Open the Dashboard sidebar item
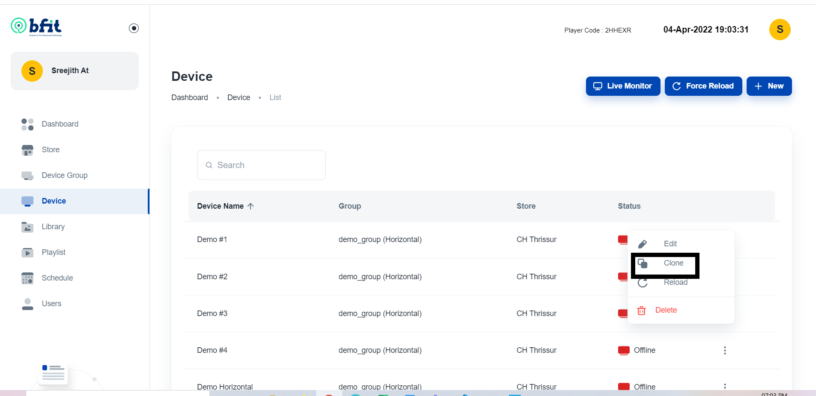Image resolution: width=816 pixels, height=396 pixels. tap(75, 124)
